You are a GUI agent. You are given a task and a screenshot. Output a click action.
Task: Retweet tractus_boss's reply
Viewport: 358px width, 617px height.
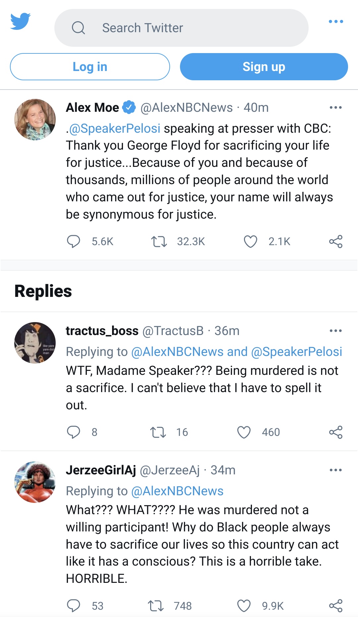pos(158,432)
